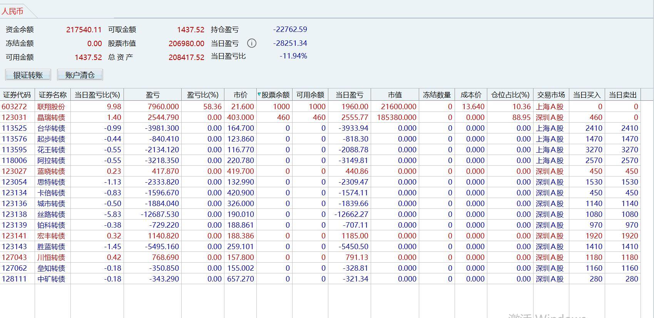Click the 总资产 value 208417.52
Viewport: 654px width, 318px height.
186,57
